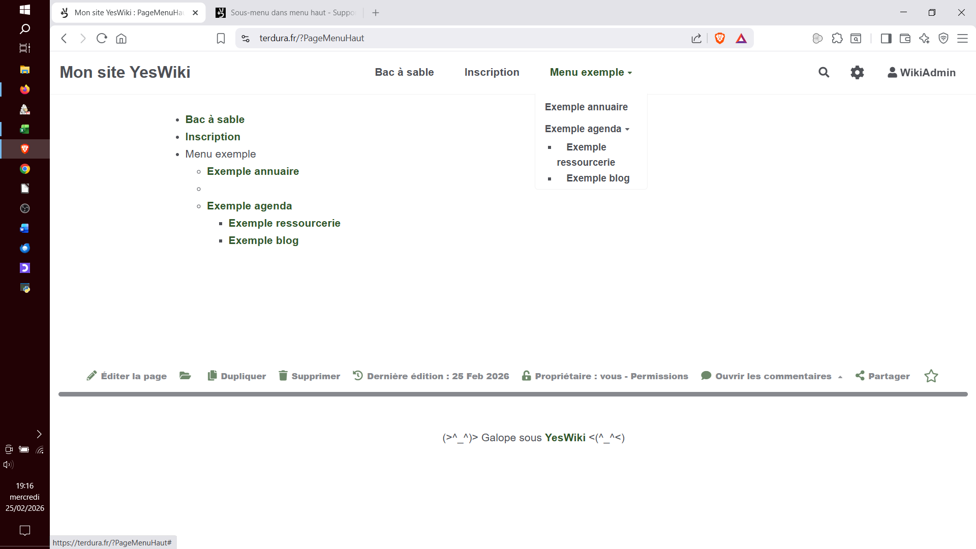This screenshot has width=976, height=549.
Task: Open Firefox from the Windows taskbar
Action: click(x=24, y=89)
